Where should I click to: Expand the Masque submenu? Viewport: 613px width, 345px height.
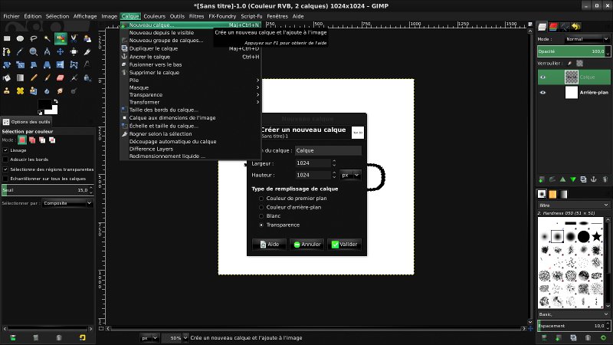click(x=190, y=87)
